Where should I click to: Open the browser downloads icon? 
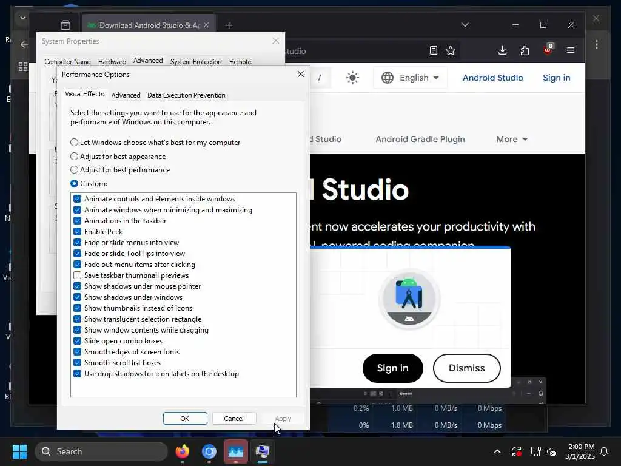click(x=502, y=50)
